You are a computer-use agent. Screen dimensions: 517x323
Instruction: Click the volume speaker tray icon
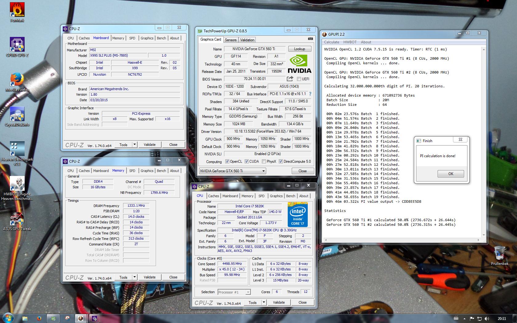tap(487, 318)
